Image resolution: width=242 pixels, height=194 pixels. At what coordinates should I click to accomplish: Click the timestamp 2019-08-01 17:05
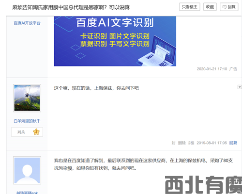click(x=212, y=143)
